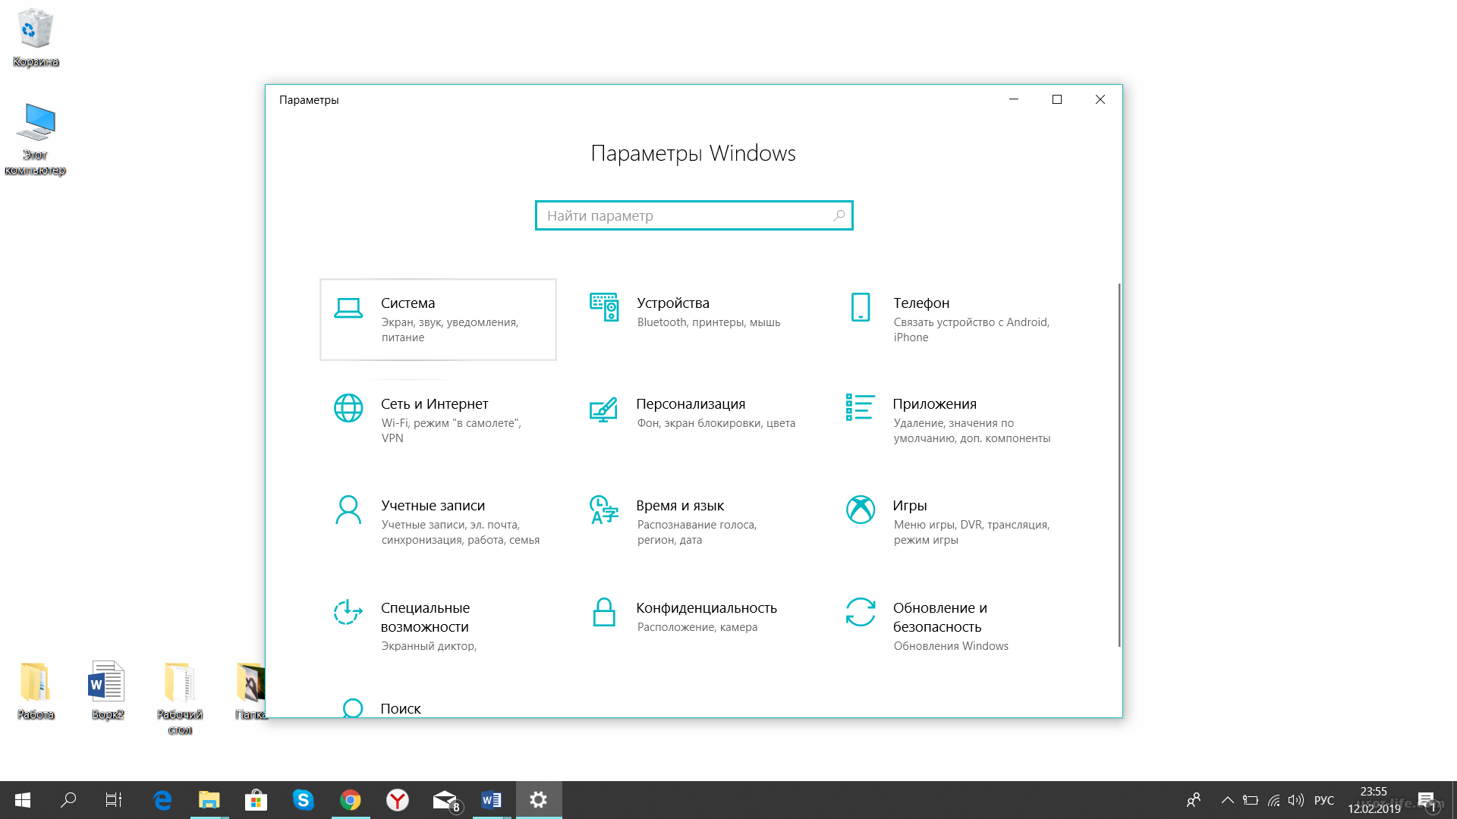Click the Экран, звук, уведомления, питание description
The height and width of the screenshot is (819, 1457).
[x=450, y=330]
